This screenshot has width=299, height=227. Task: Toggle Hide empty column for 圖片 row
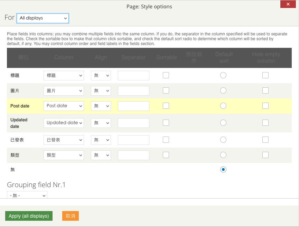[x=265, y=90]
